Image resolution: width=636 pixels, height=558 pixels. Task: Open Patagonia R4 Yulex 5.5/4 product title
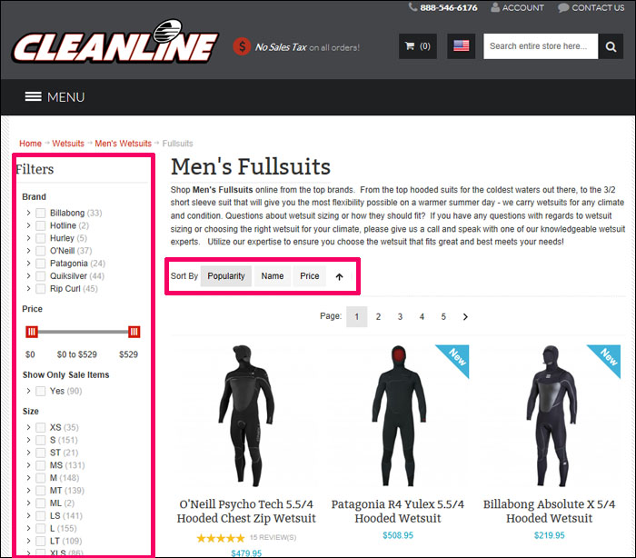pyautogui.click(x=398, y=512)
